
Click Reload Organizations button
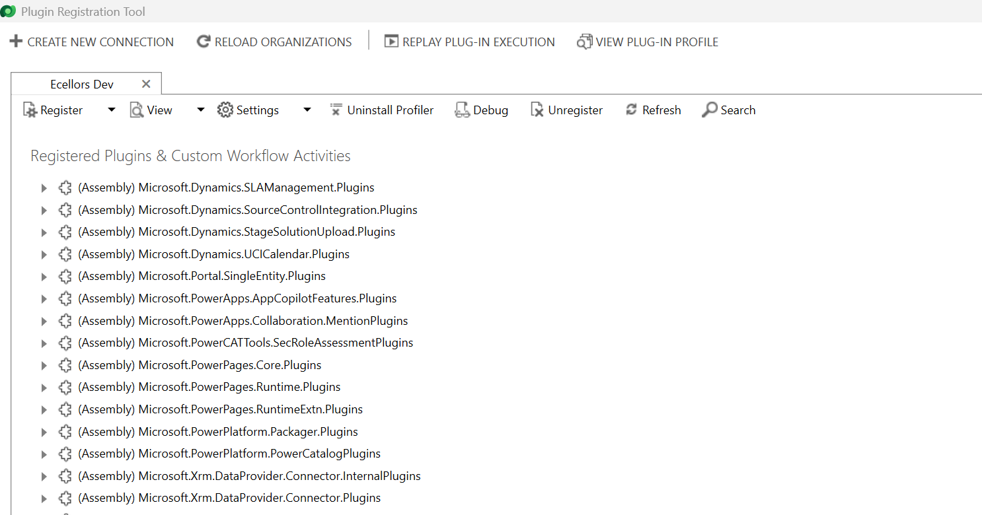pos(274,42)
